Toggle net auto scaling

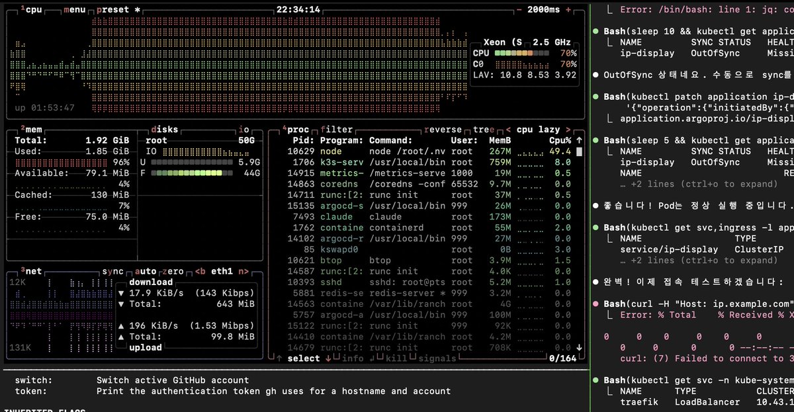click(145, 271)
